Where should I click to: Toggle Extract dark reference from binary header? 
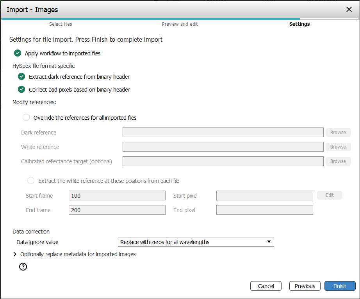(21, 77)
